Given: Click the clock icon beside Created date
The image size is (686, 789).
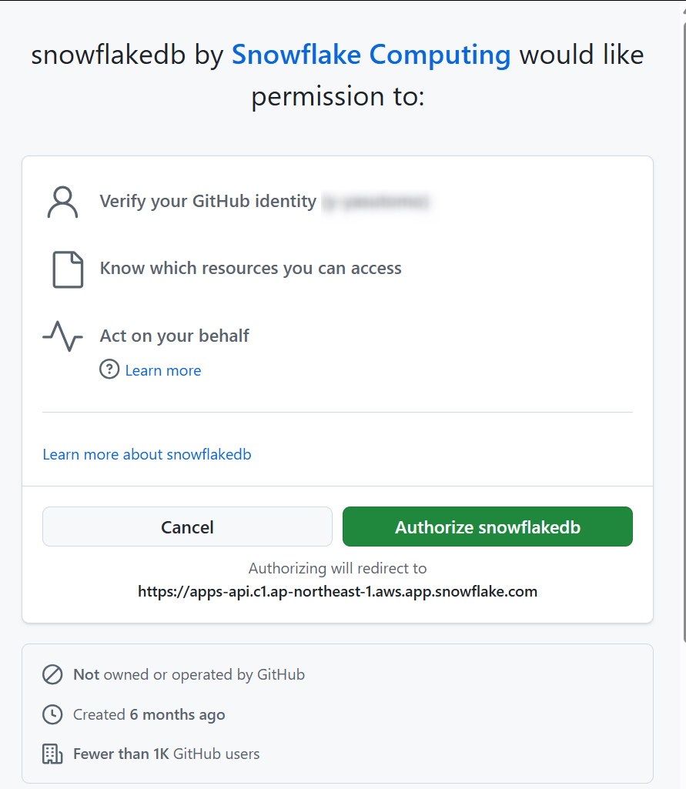Looking at the screenshot, I should tap(52, 714).
